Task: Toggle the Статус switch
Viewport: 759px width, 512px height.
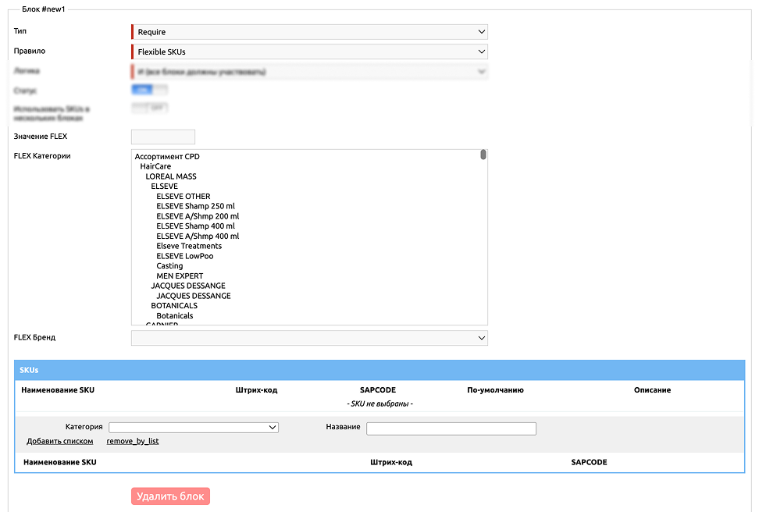Action: (x=149, y=91)
